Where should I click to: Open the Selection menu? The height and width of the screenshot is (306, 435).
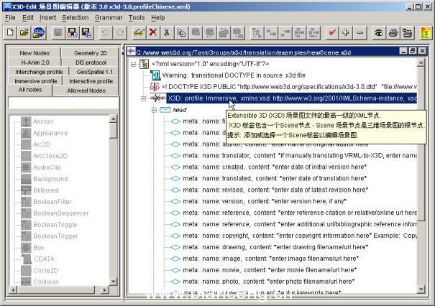(x=75, y=18)
